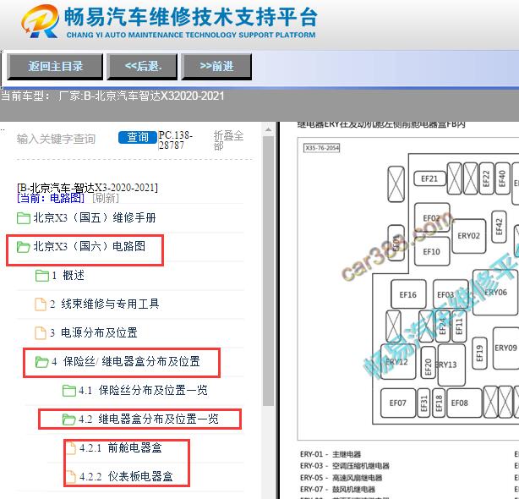Click the 当前：电路图 link
The height and width of the screenshot is (499, 519).
(x=51, y=198)
